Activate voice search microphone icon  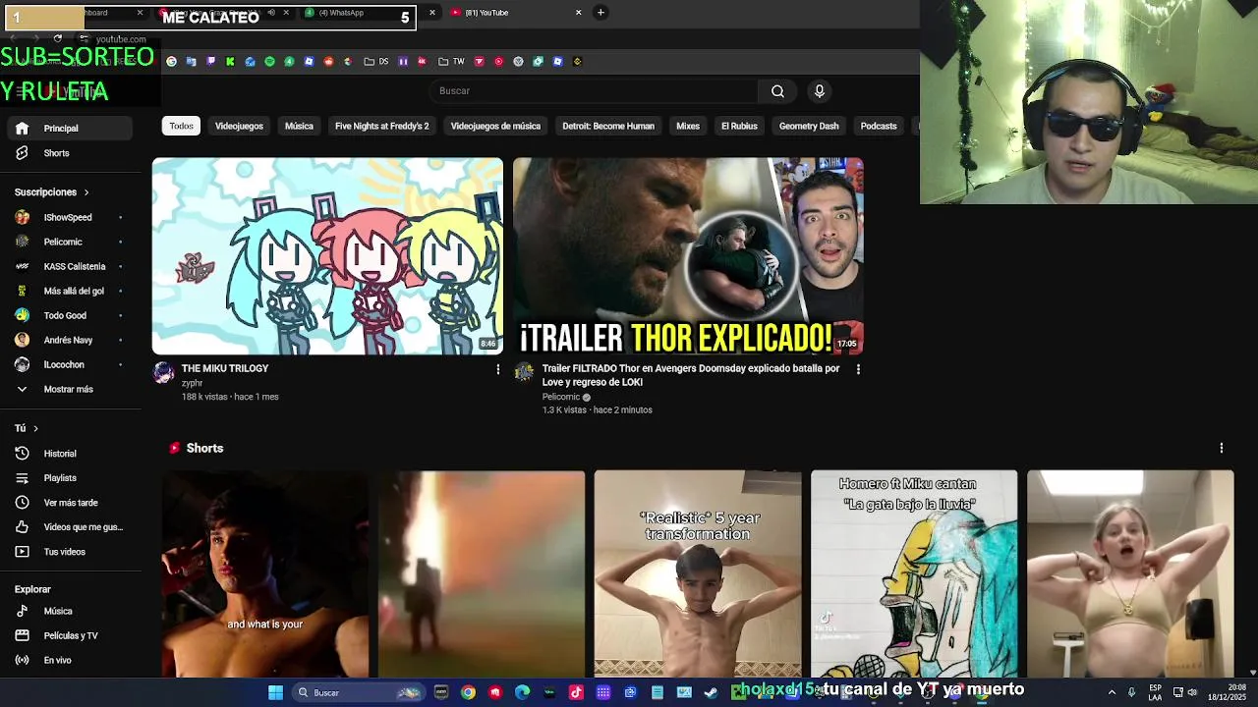click(819, 90)
